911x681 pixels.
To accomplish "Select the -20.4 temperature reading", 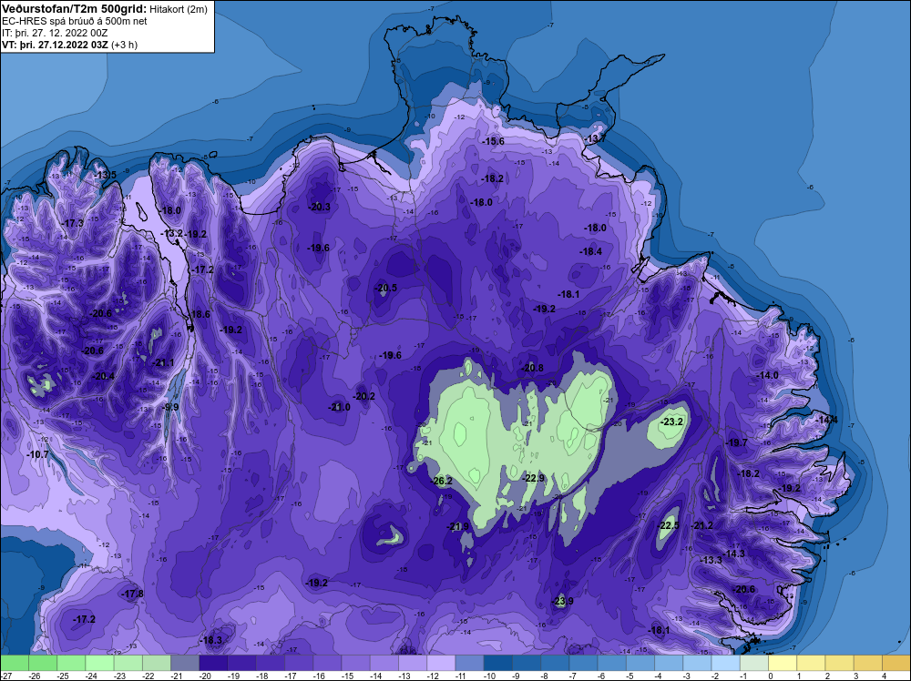I will click(x=105, y=376).
